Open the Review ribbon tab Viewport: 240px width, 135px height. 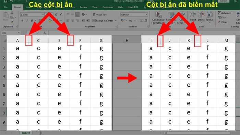pos(83,7)
